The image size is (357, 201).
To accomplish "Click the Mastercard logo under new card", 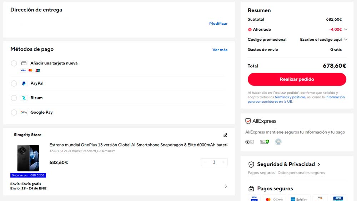I will [x=30, y=71].
